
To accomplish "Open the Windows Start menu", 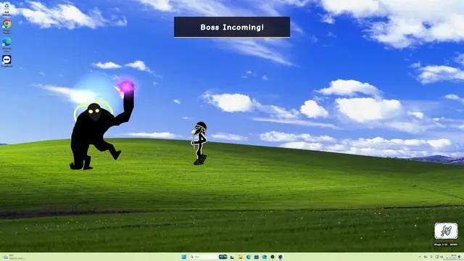I will click(183, 257).
